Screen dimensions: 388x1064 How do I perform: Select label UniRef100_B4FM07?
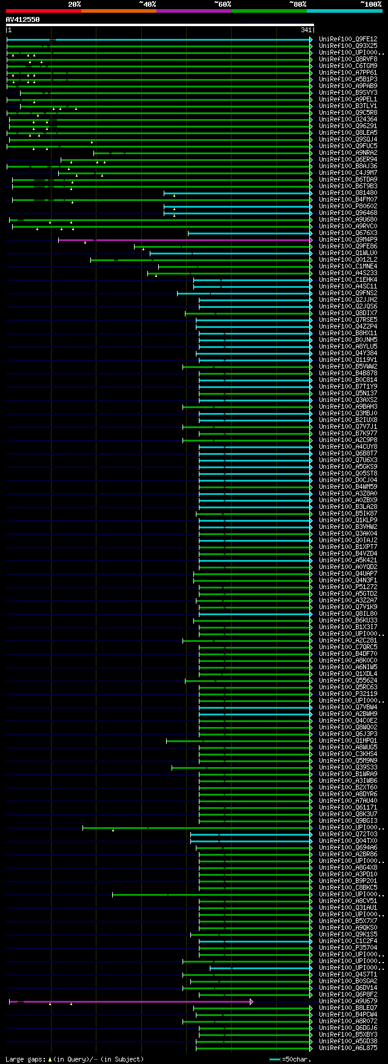(348, 200)
